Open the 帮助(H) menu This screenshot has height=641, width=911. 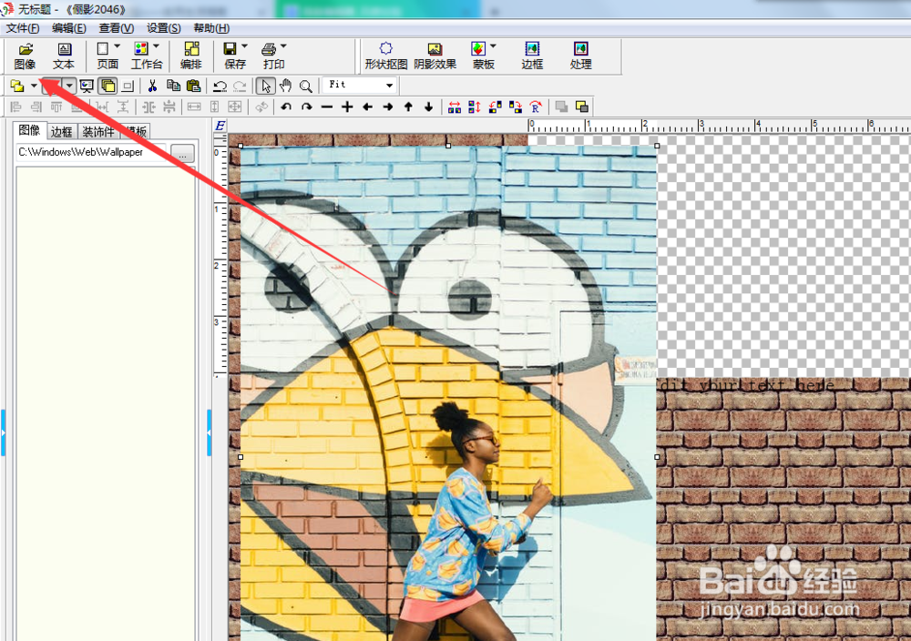click(211, 28)
